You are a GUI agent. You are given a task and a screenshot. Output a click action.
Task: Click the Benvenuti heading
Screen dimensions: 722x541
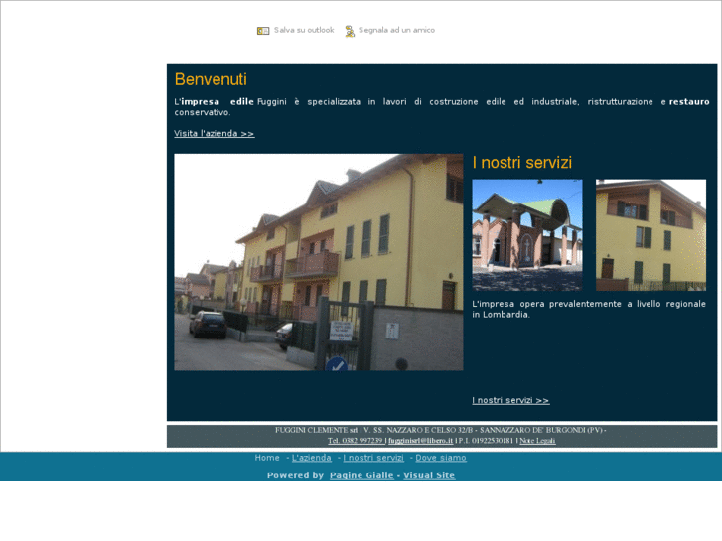(x=211, y=79)
